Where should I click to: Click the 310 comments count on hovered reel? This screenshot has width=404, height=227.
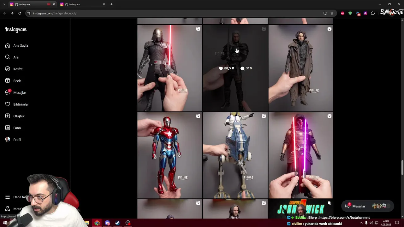[x=246, y=68]
